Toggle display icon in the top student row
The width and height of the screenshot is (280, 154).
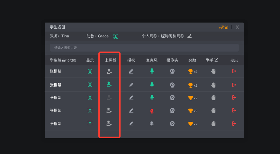coord(90,72)
